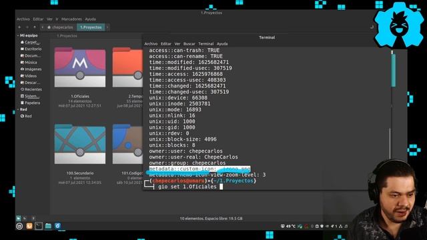Viewport: 427px width, 240px height.
Task: Open Descar... downloads in the sidebar
Action: (31, 83)
